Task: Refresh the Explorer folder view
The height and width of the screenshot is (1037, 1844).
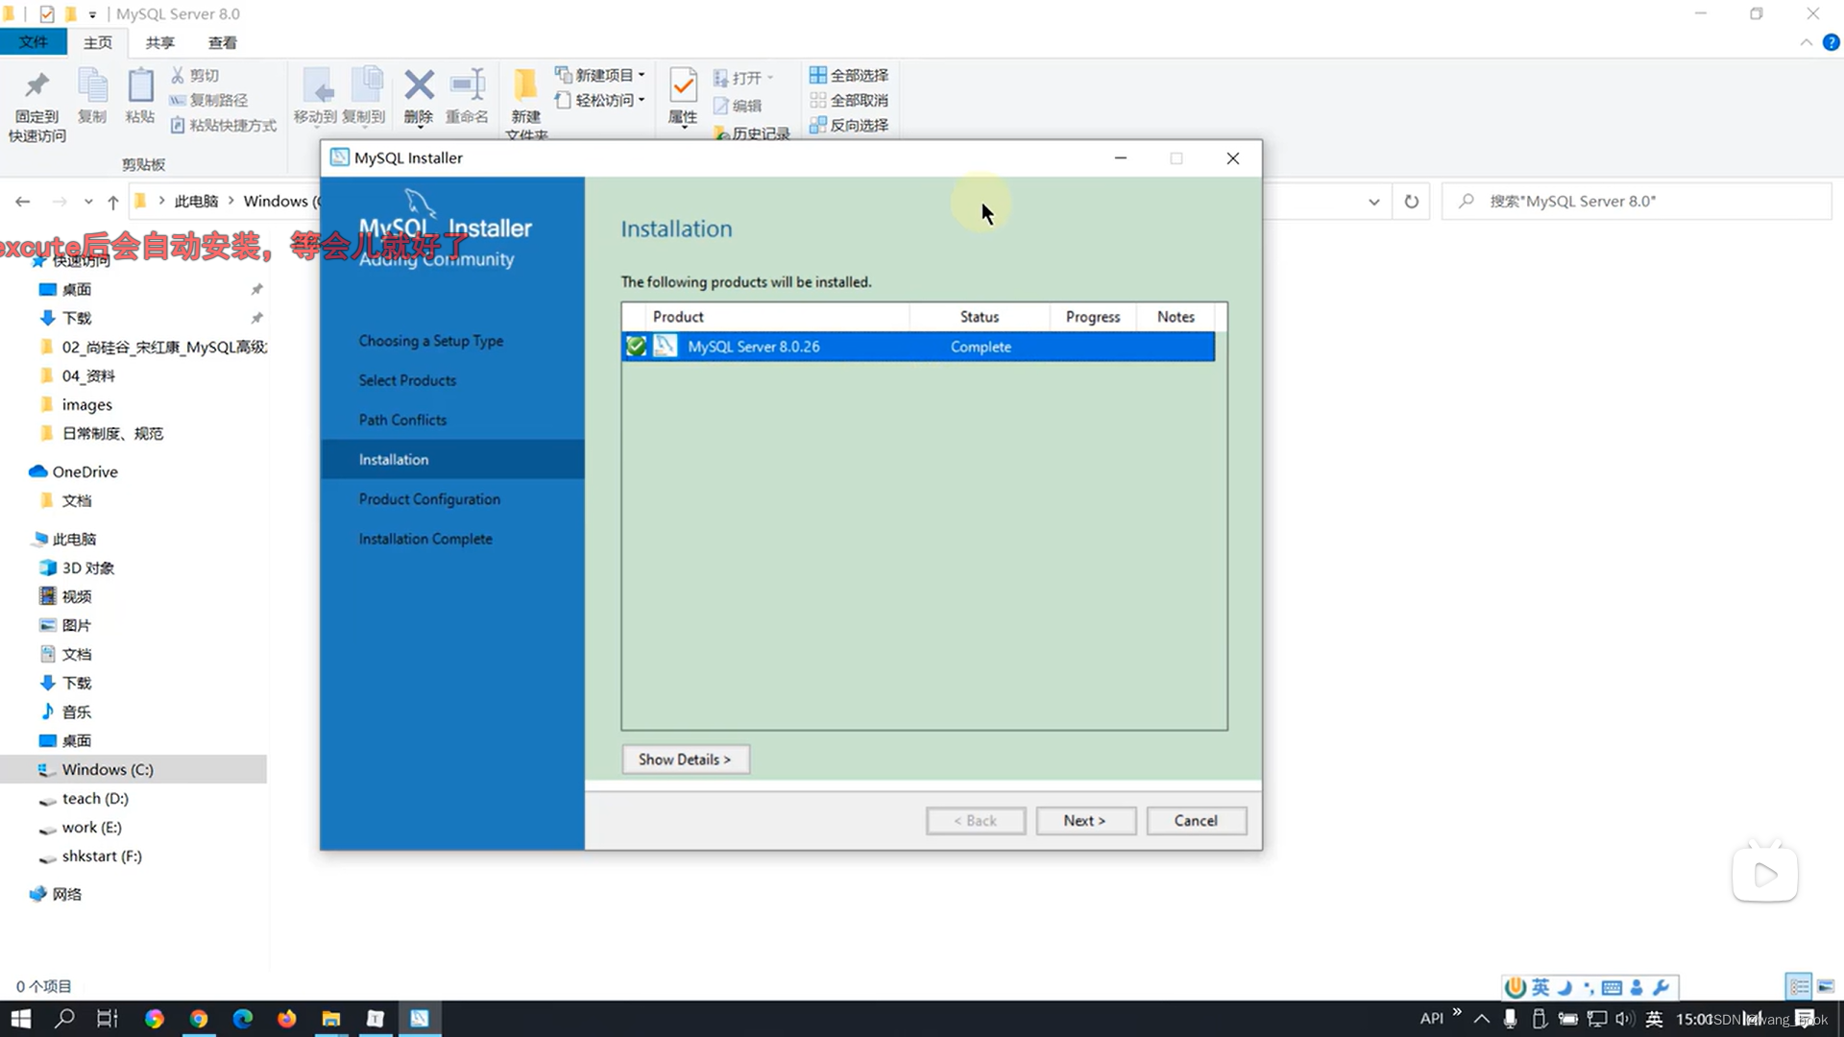Action: pos(1412,202)
